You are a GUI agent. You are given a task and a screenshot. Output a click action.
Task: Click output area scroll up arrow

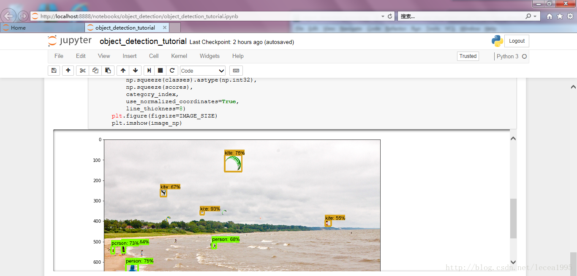tap(513, 138)
